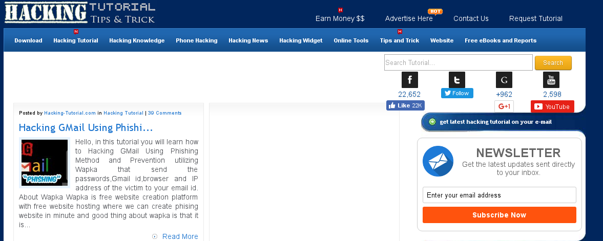This screenshot has height=241, width=603.
Task: Open Tips and Trick menu item
Action: (400, 40)
